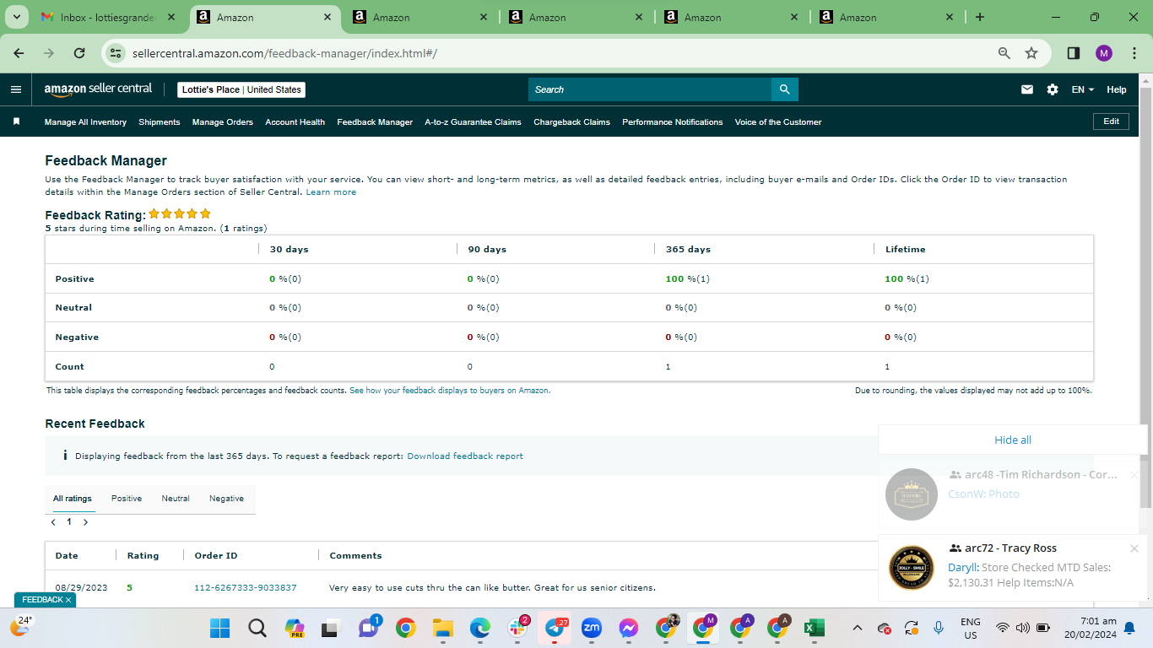Open buyer messages via the envelope icon

coord(1027,89)
